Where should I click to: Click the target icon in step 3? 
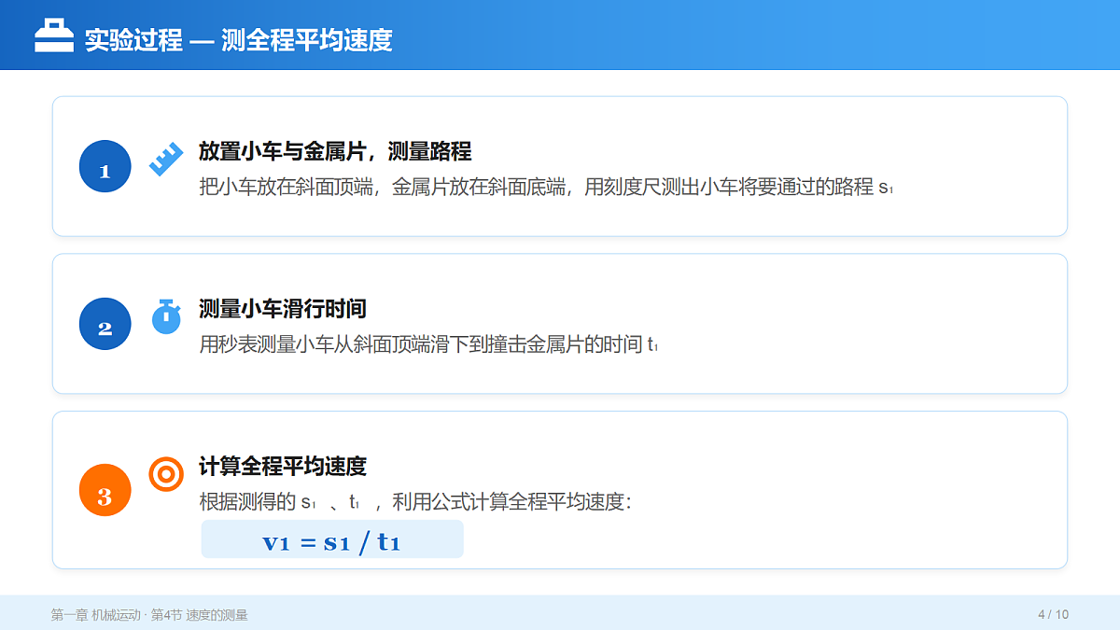point(166,474)
